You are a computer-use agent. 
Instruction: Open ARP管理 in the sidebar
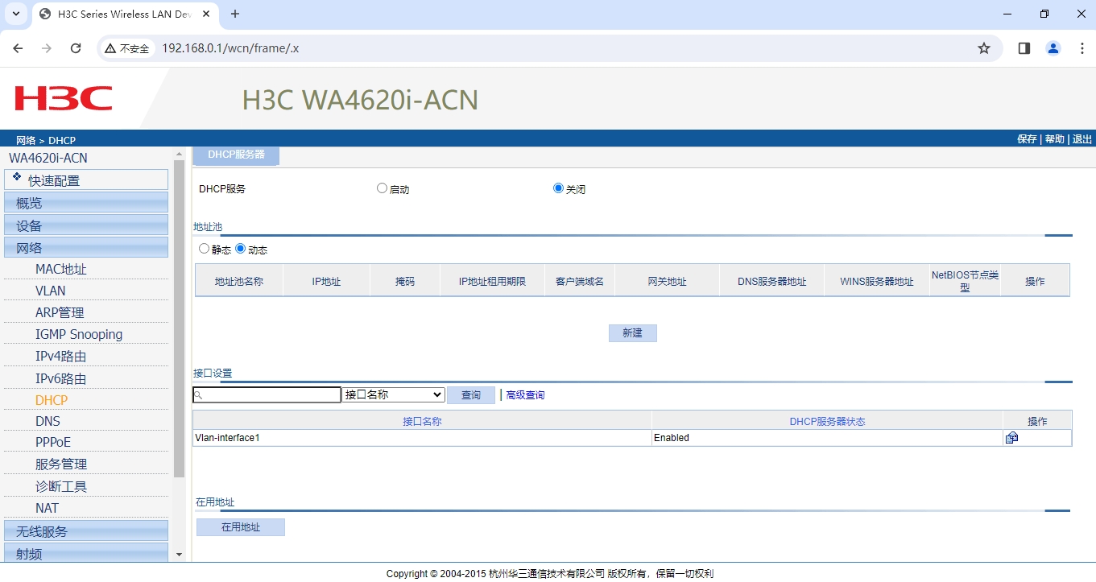pyautogui.click(x=60, y=312)
